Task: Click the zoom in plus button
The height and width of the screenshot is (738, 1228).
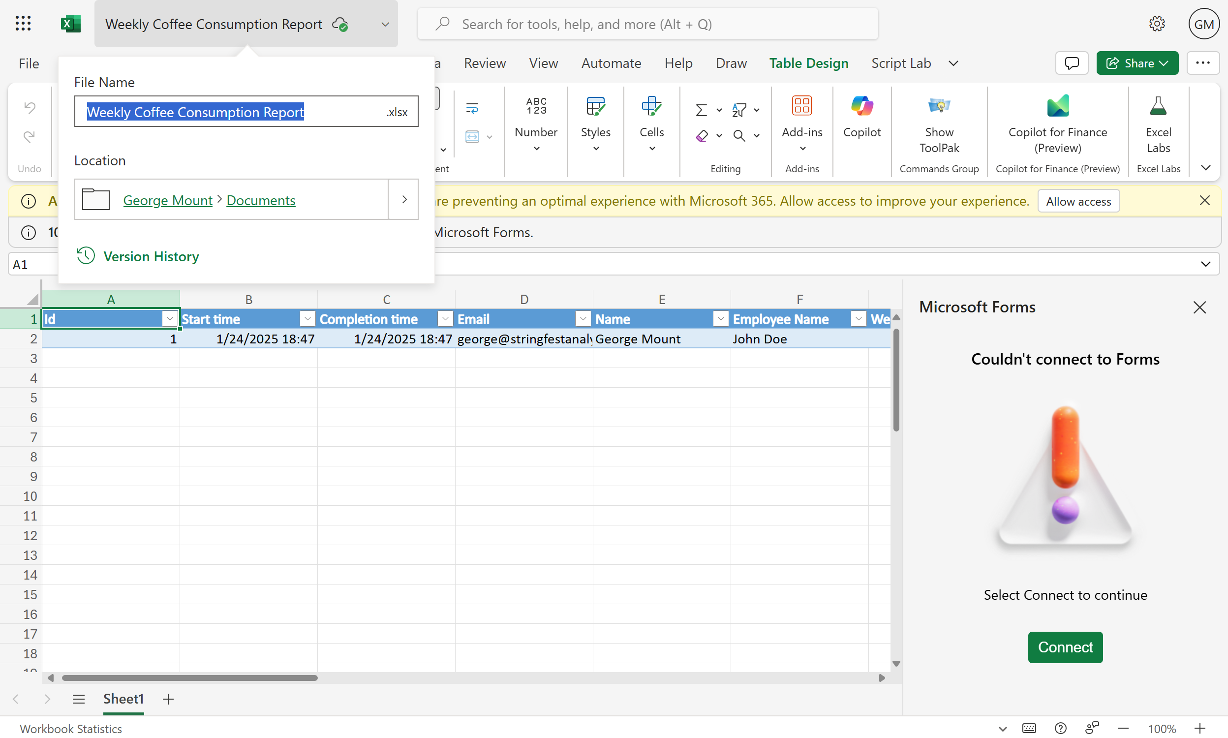Action: pyautogui.click(x=1199, y=729)
